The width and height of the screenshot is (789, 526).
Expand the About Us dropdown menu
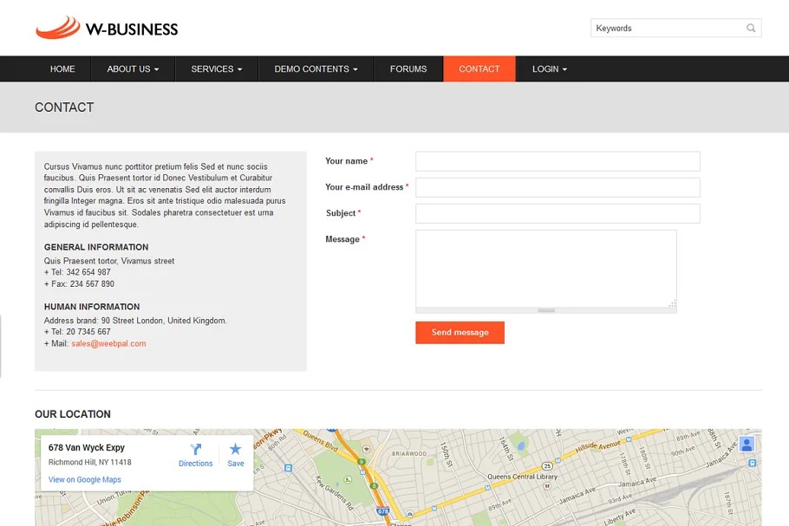click(x=133, y=69)
